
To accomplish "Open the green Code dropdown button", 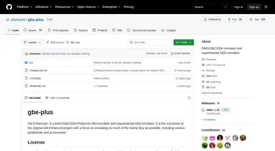I will click(184, 43).
